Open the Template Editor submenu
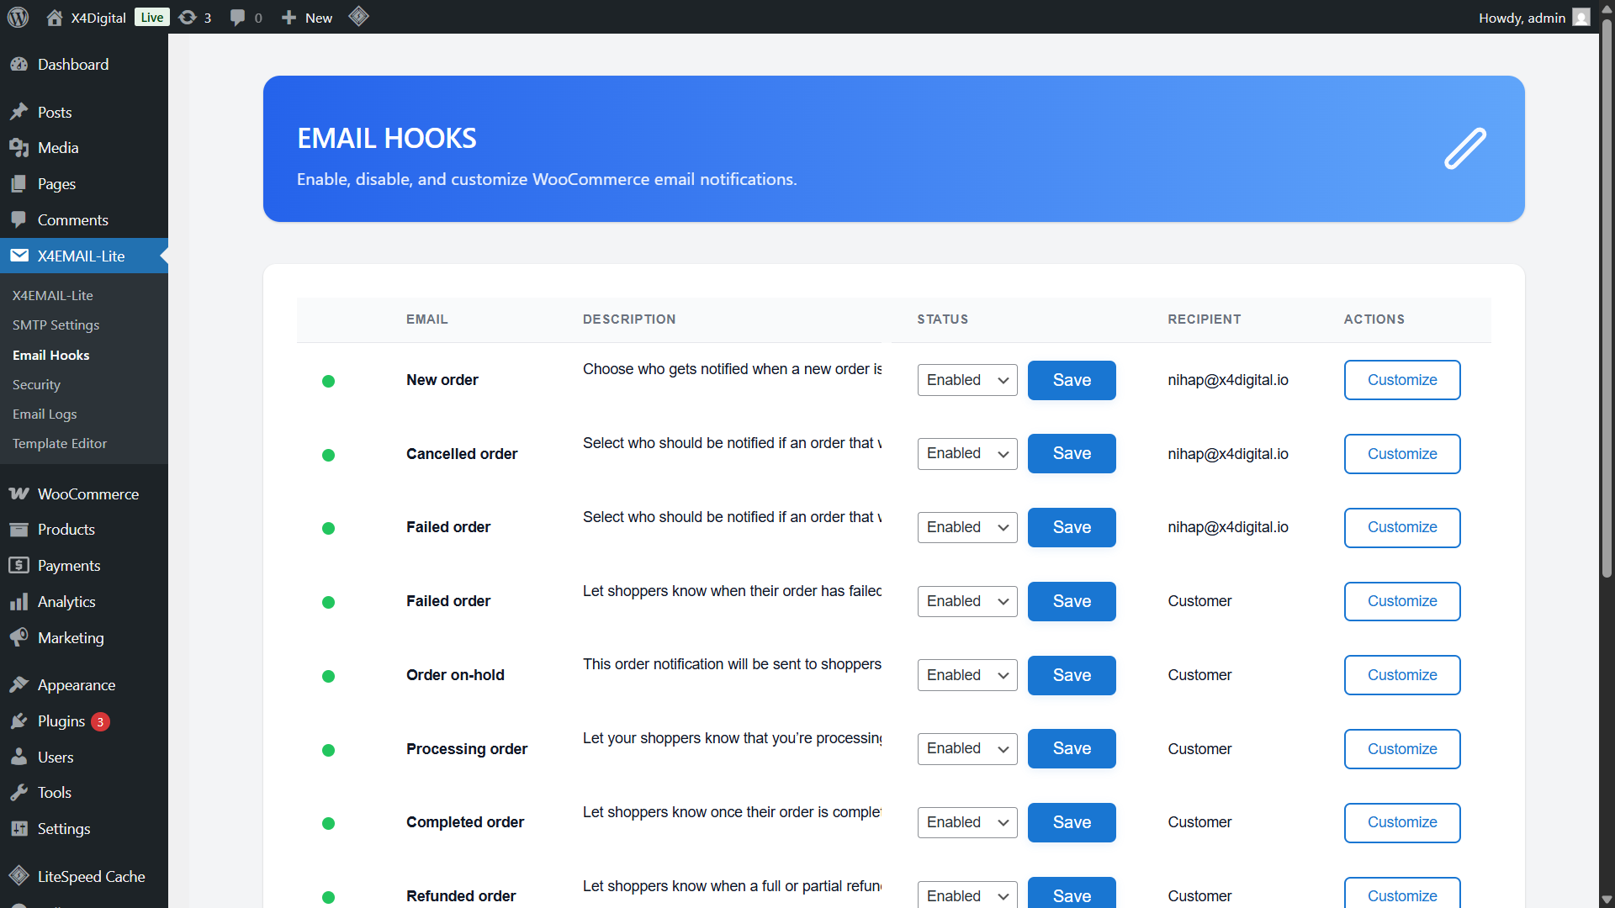This screenshot has height=908, width=1615. (x=60, y=444)
